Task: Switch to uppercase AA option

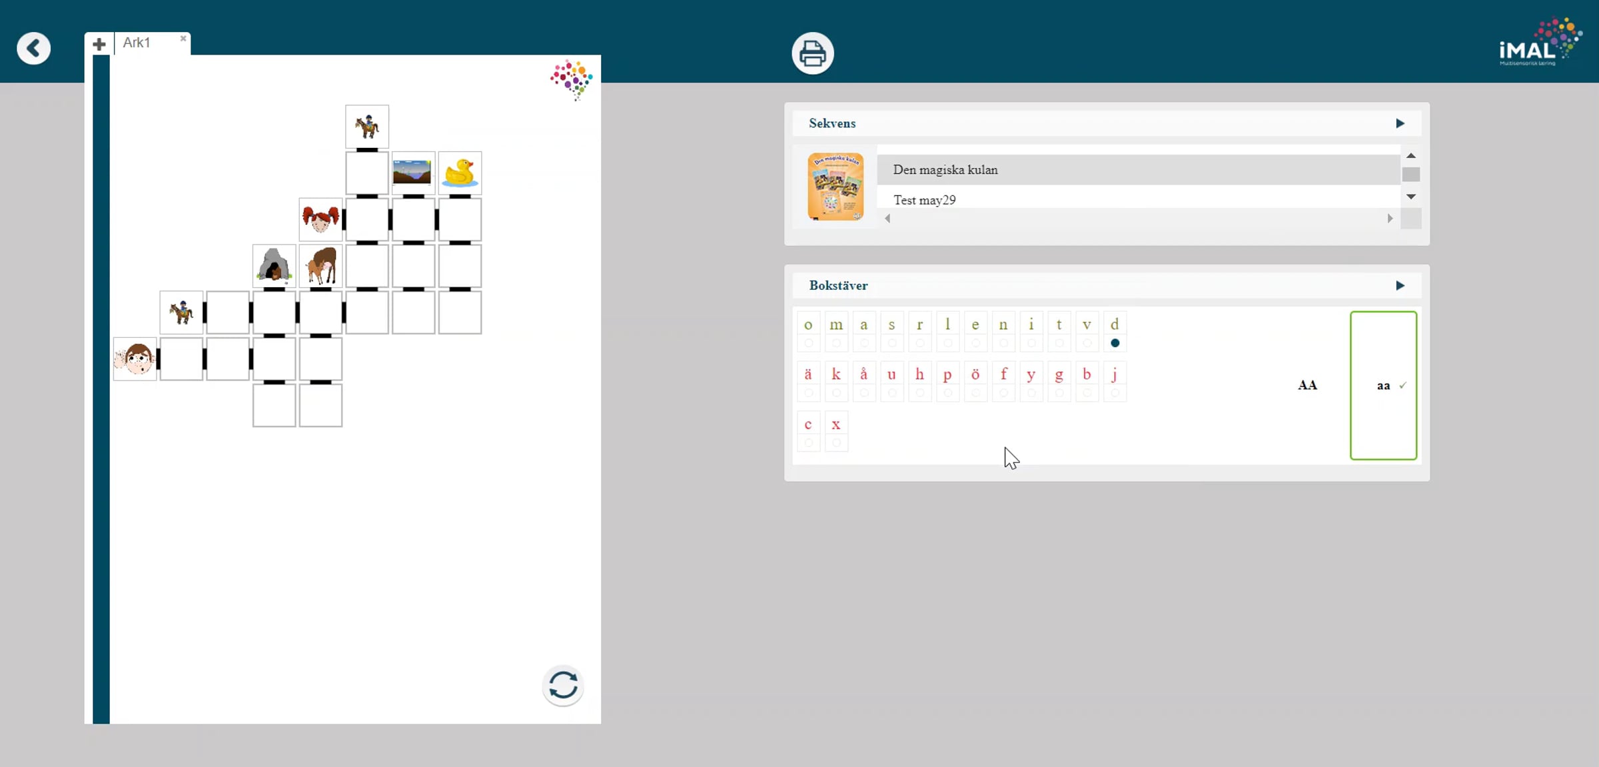Action: (x=1307, y=385)
